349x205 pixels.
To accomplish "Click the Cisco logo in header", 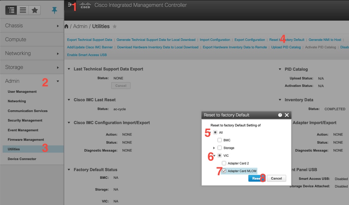I will coord(85,5).
